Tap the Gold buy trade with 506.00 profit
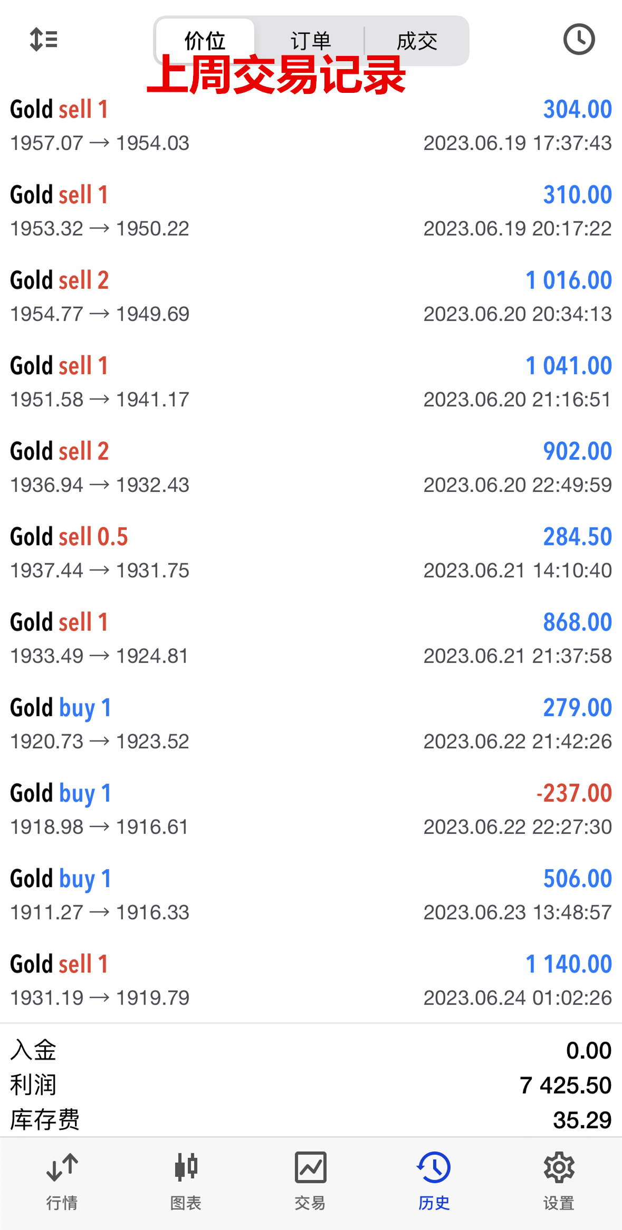The width and height of the screenshot is (622, 1230). (311, 895)
